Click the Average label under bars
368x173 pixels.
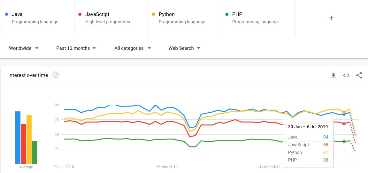tap(26, 167)
